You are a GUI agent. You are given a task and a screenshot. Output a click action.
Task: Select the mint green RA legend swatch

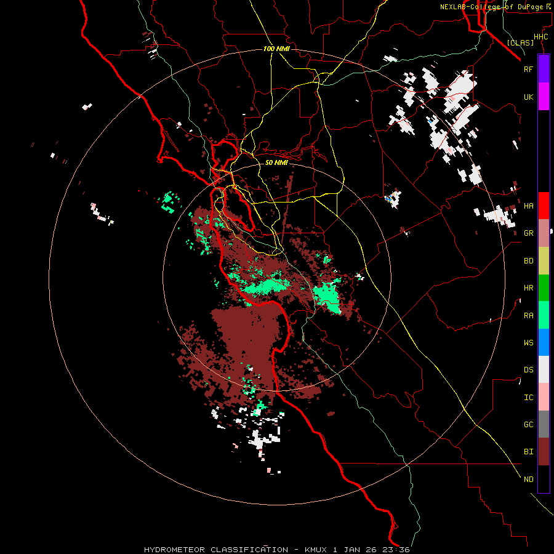coord(544,315)
